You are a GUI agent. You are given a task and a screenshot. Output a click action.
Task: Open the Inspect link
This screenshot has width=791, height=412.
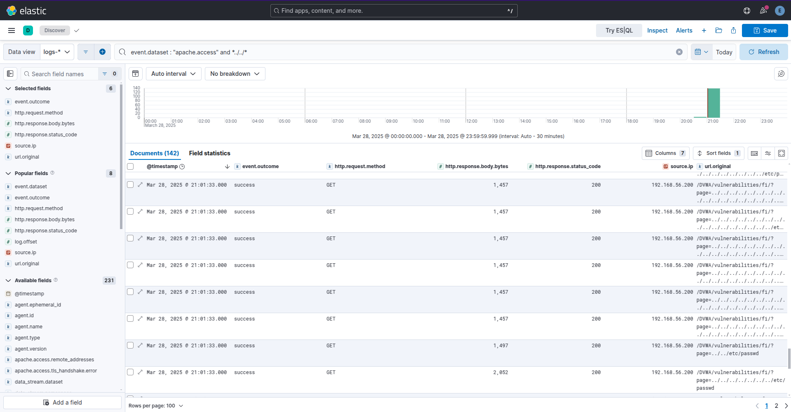click(x=657, y=30)
